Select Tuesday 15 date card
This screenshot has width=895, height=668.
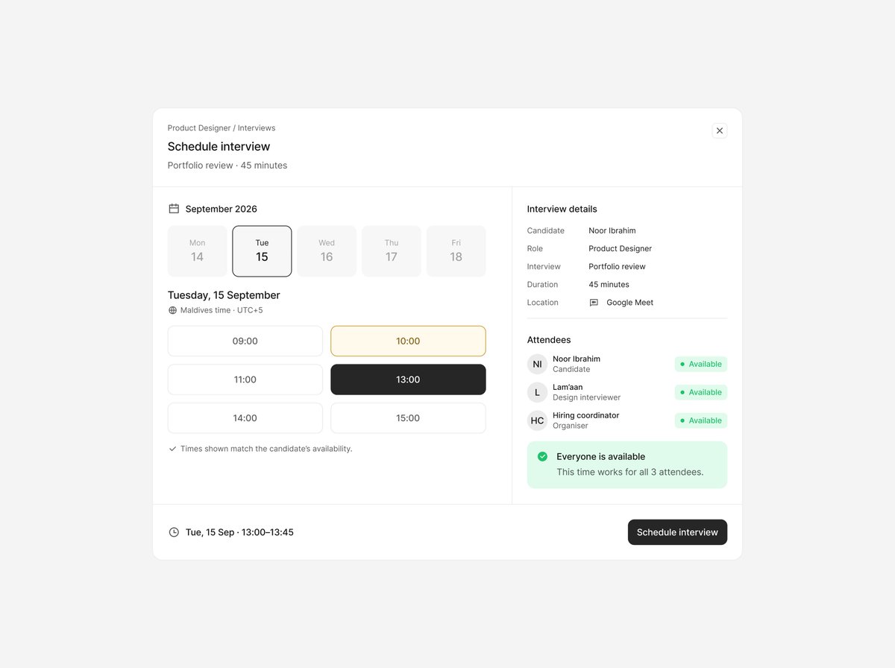(x=262, y=251)
